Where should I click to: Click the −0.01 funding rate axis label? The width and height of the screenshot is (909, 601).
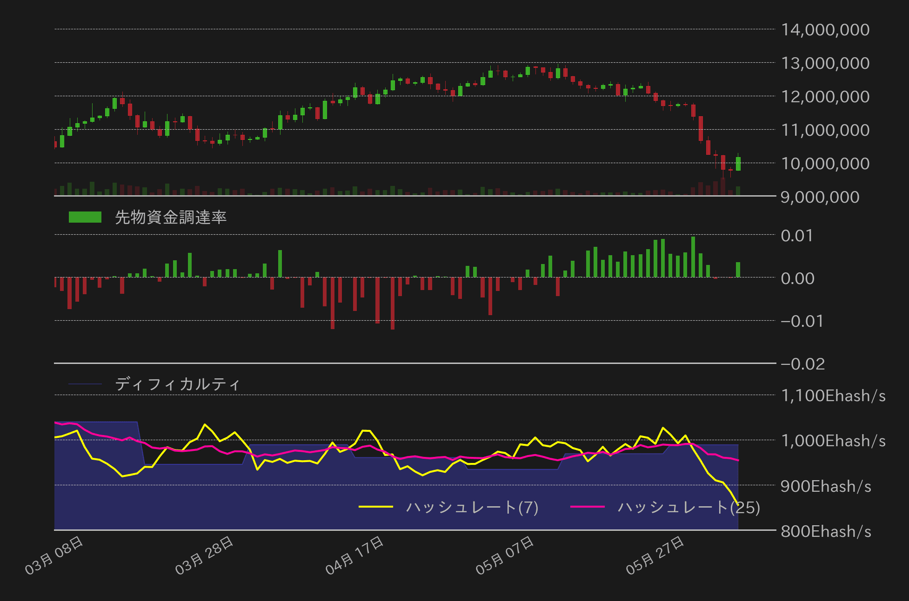(x=802, y=321)
